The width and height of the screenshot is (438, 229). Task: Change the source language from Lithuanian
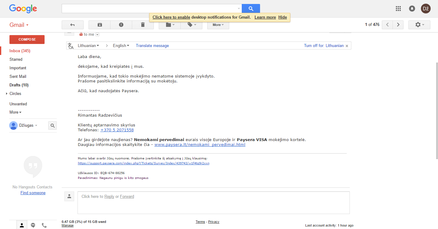89,46
